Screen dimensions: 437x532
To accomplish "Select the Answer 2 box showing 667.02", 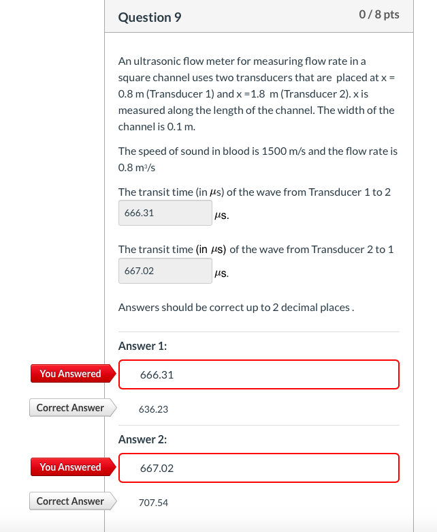I will point(259,468).
